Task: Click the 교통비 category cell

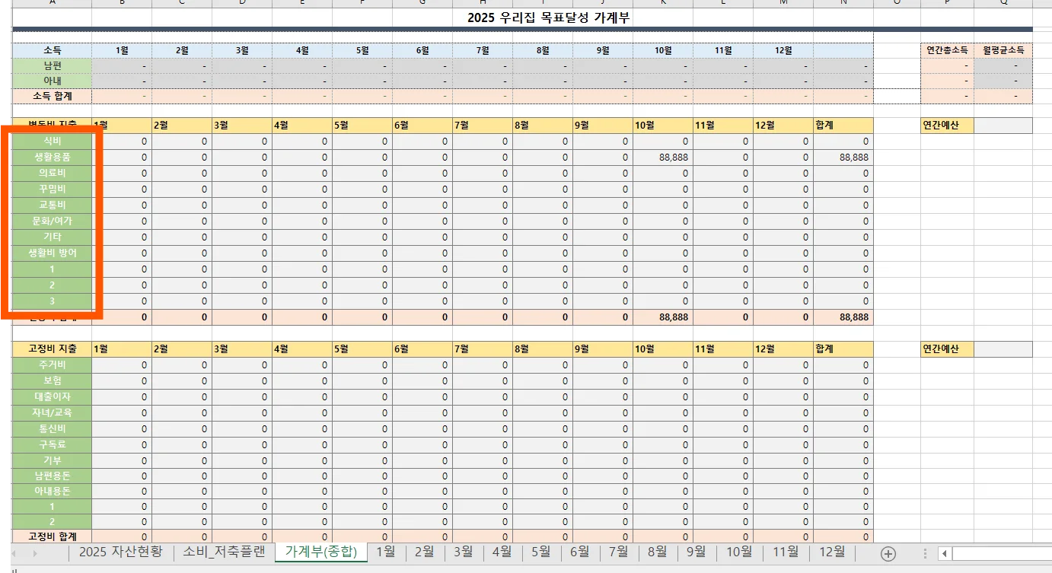Action: (52, 205)
